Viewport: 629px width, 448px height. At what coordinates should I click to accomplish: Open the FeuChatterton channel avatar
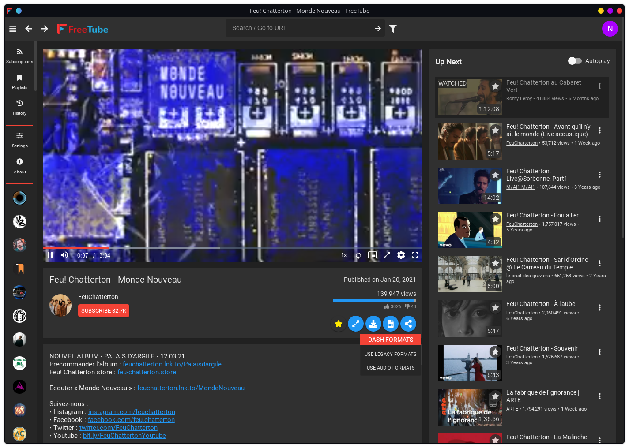[60, 305]
